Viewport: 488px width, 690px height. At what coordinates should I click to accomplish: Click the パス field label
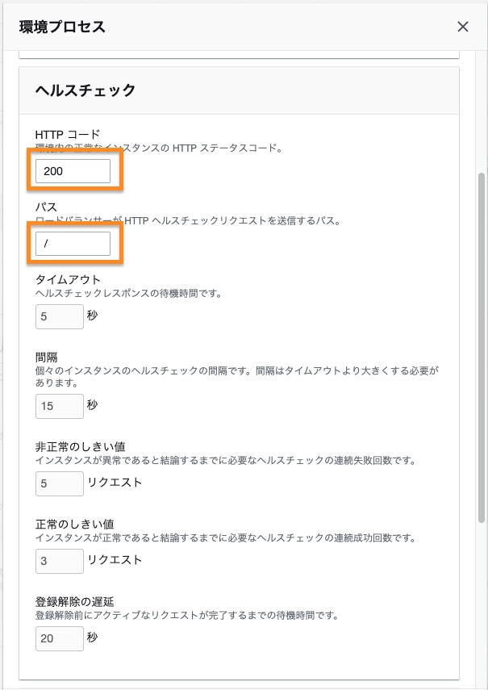46,207
